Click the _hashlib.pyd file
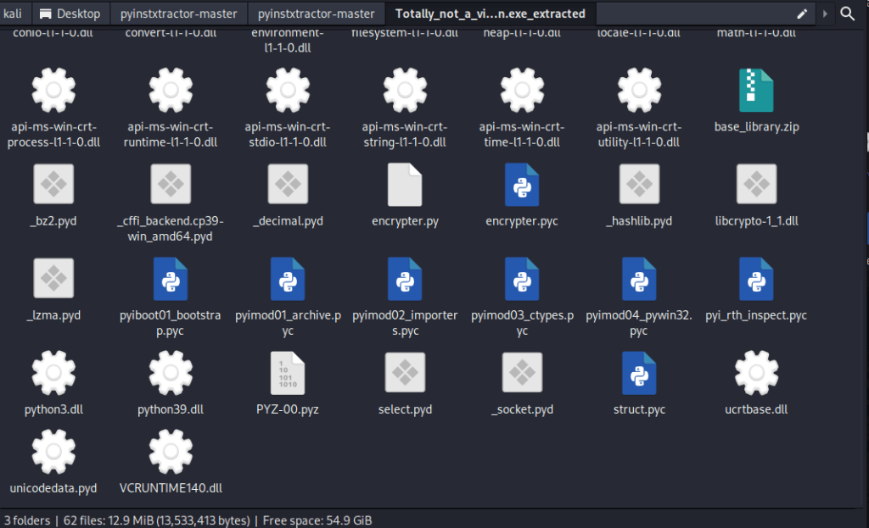The width and height of the screenshot is (869, 528). point(639,185)
